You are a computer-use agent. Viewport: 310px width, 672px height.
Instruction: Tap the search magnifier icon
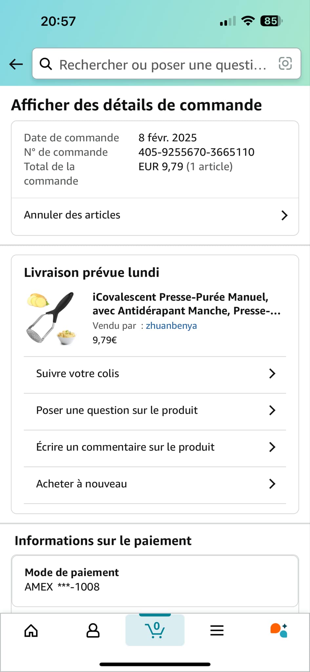[x=46, y=64]
